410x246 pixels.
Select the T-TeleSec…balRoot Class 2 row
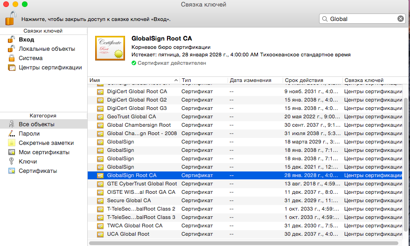pyautogui.click(x=245, y=209)
